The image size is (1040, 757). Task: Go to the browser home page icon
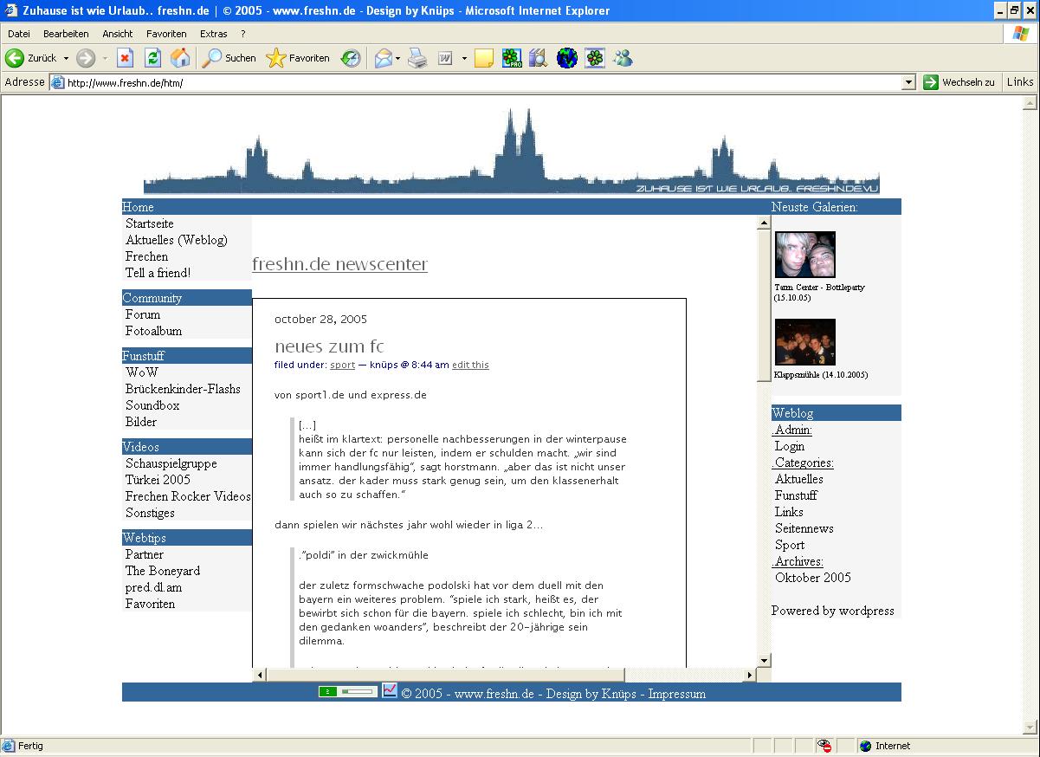pyautogui.click(x=180, y=58)
